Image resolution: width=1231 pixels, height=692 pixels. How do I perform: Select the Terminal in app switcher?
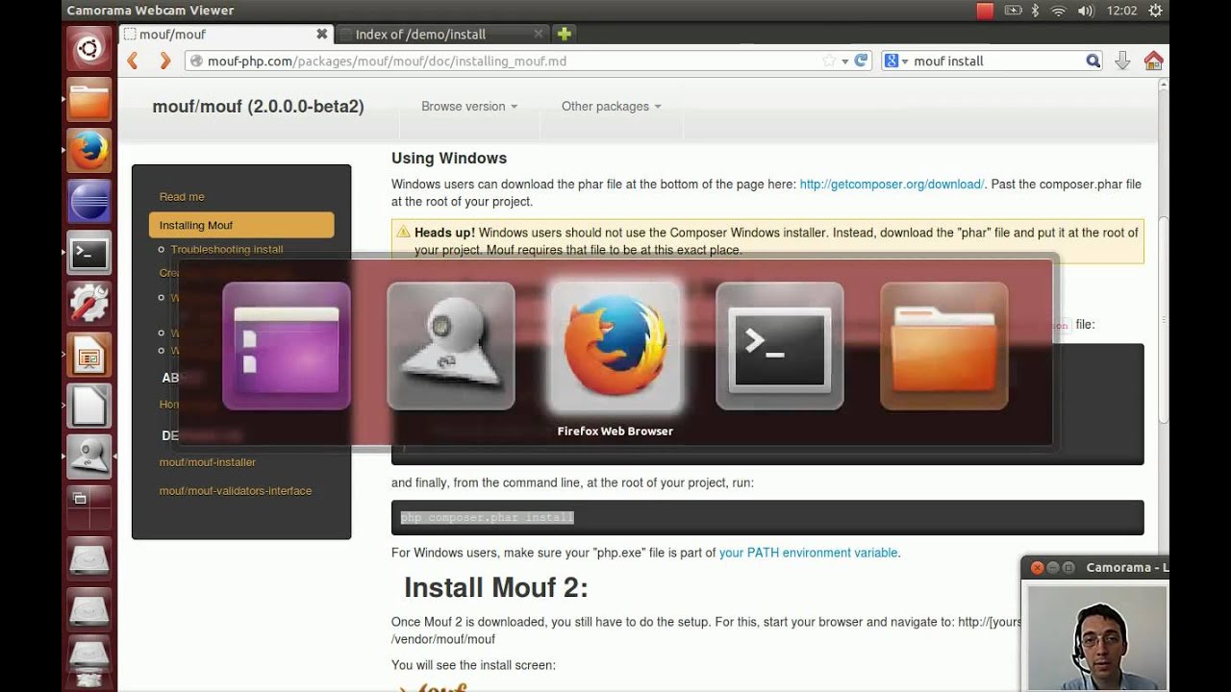tap(780, 346)
